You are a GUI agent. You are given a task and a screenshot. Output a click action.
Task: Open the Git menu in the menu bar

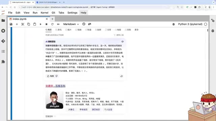(53, 13)
